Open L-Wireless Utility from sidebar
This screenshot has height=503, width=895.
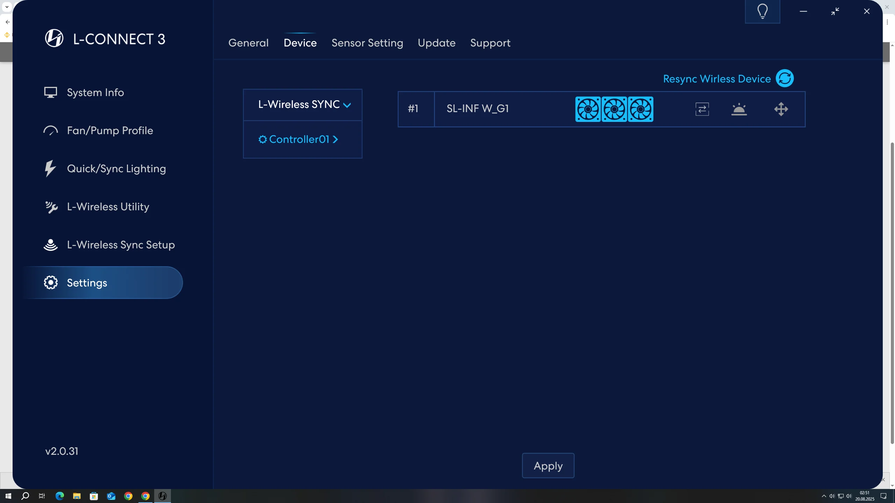[x=108, y=206]
